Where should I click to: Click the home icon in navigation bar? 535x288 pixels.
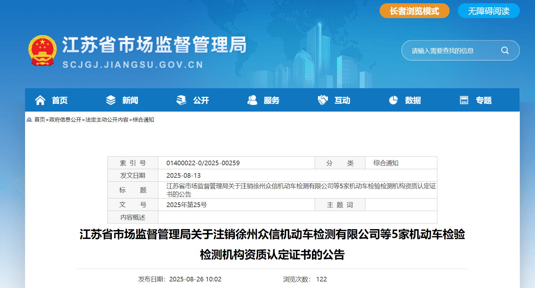[40, 100]
